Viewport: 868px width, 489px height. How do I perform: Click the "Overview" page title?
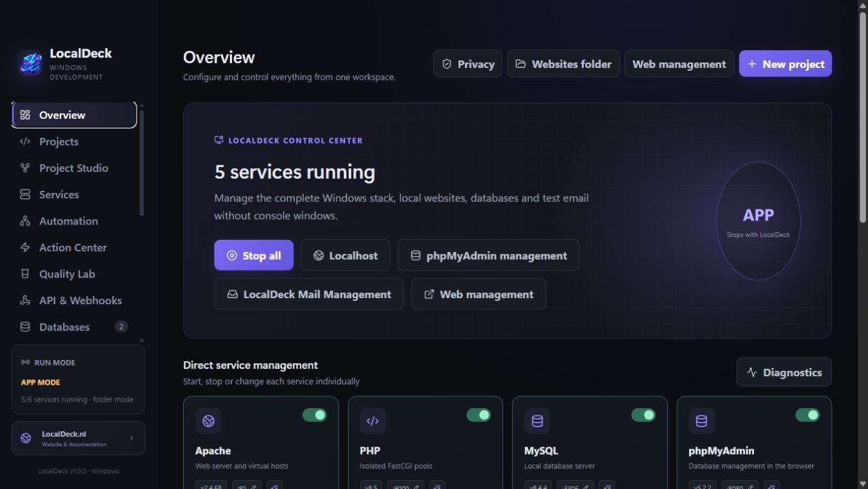[219, 58]
